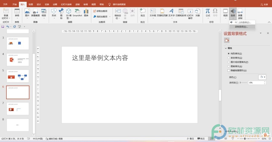Click the zoom slider in status bar

pos(249,139)
